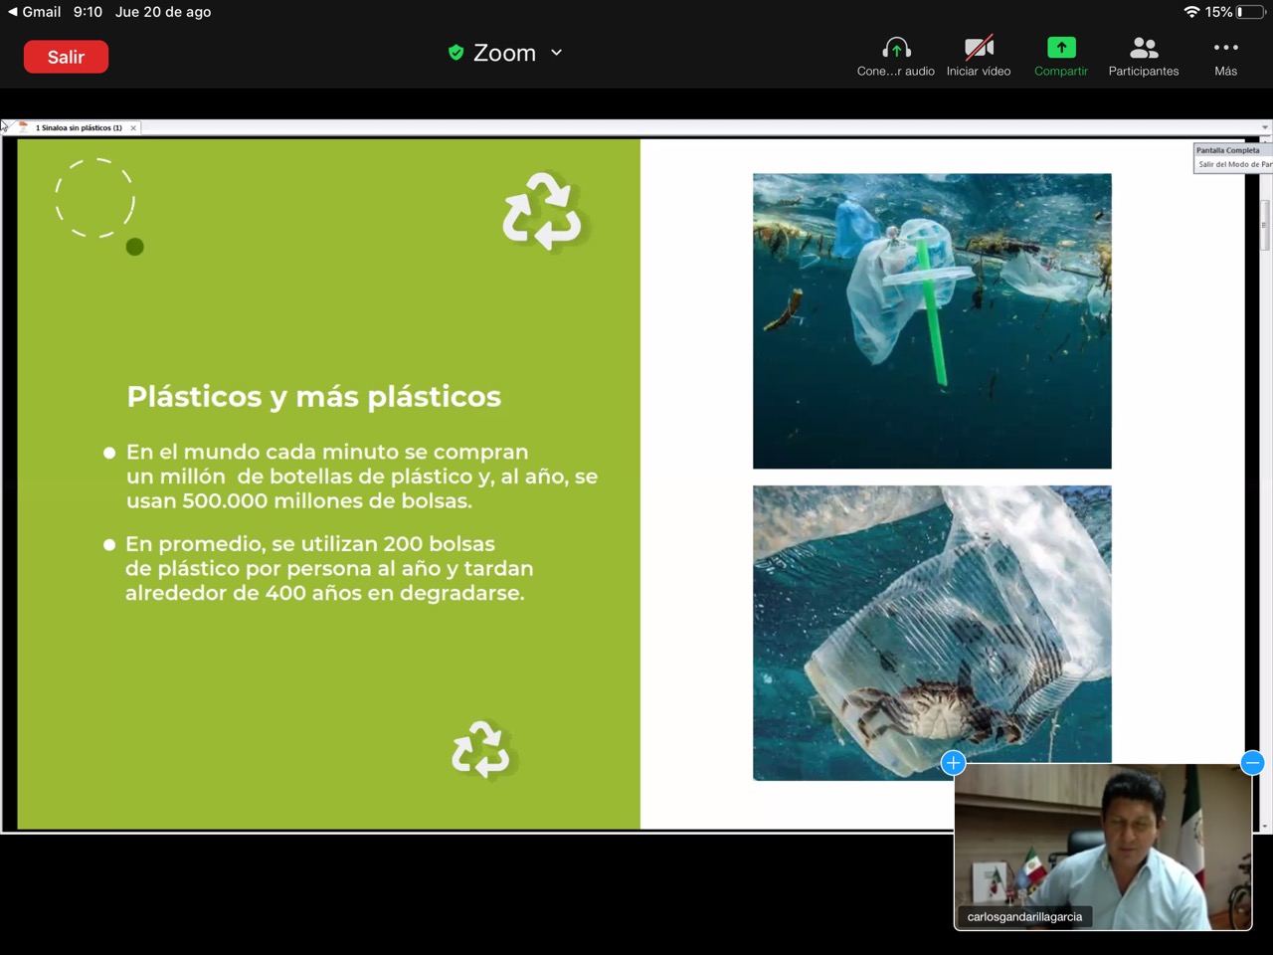Expand the Zoom meeting info chevron
The image size is (1273, 955).
[x=557, y=53]
